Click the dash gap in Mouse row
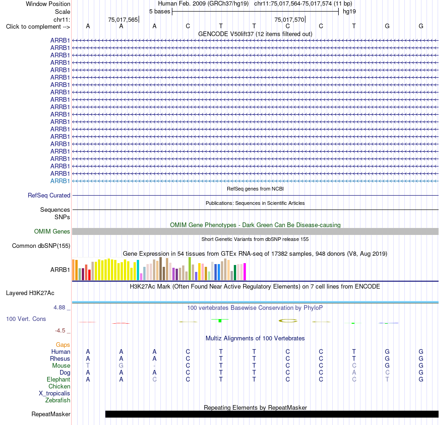 tap(154, 366)
